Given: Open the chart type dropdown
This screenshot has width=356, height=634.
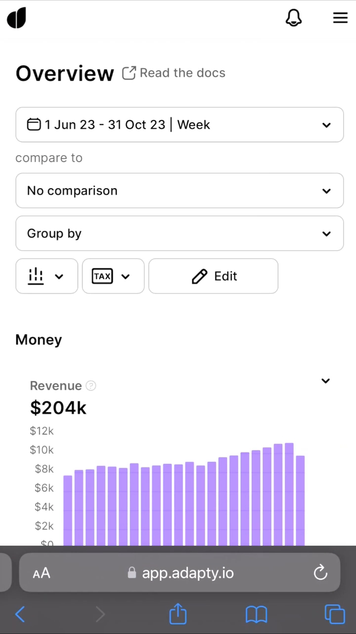Looking at the screenshot, I should click(x=47, y=276).
